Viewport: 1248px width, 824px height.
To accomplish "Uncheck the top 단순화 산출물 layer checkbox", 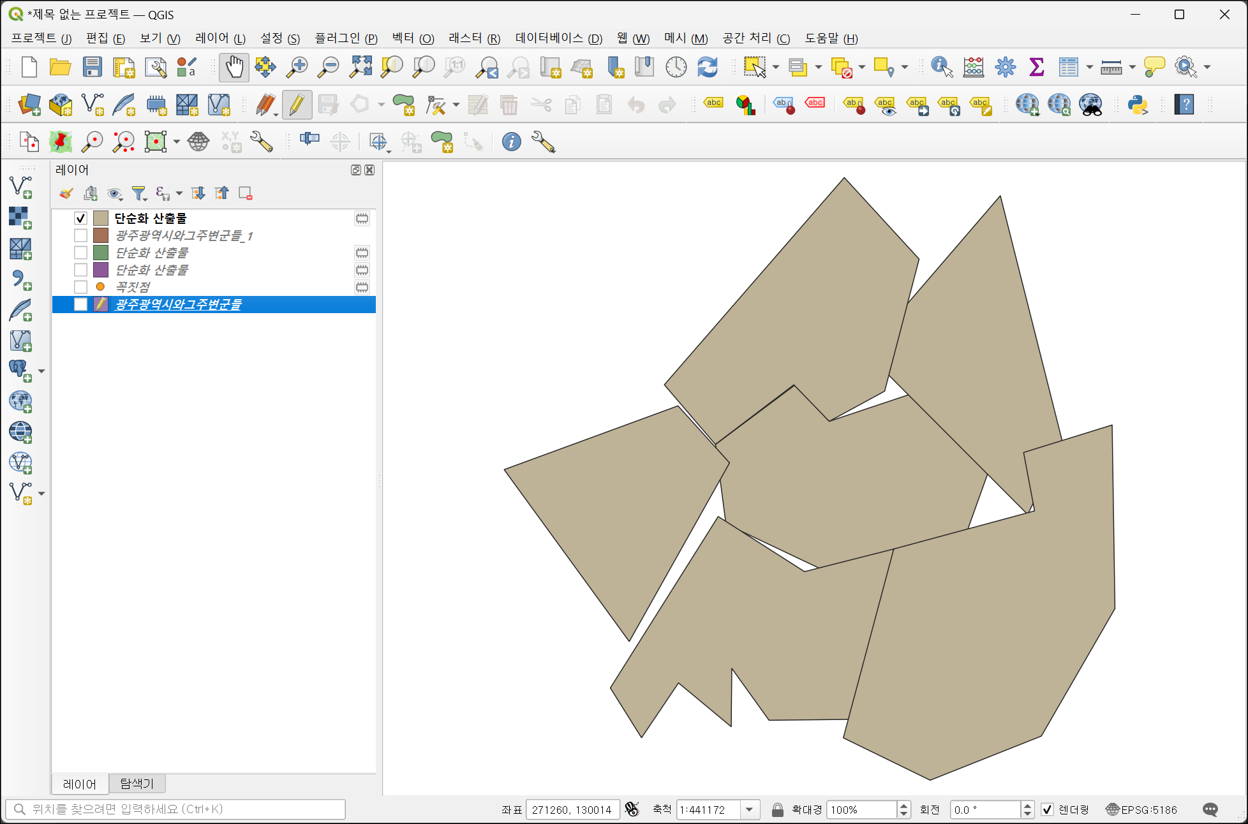I will [80, 218].
